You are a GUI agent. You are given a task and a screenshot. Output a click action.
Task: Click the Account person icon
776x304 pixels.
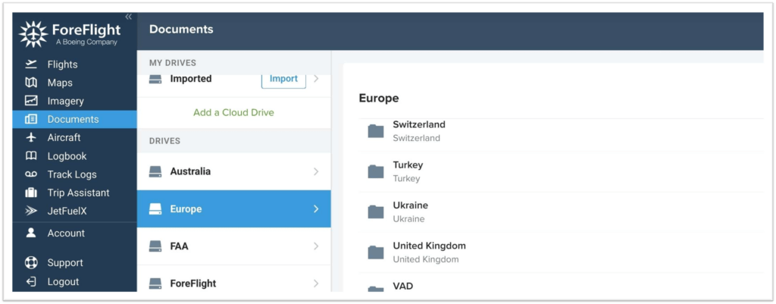coord(30,233)
